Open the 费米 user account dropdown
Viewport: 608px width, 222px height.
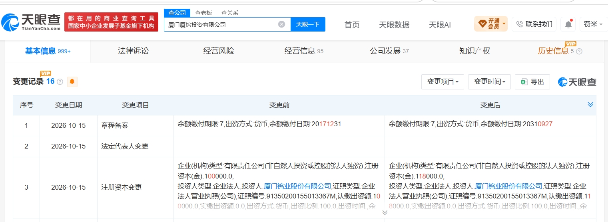point(593,24)
